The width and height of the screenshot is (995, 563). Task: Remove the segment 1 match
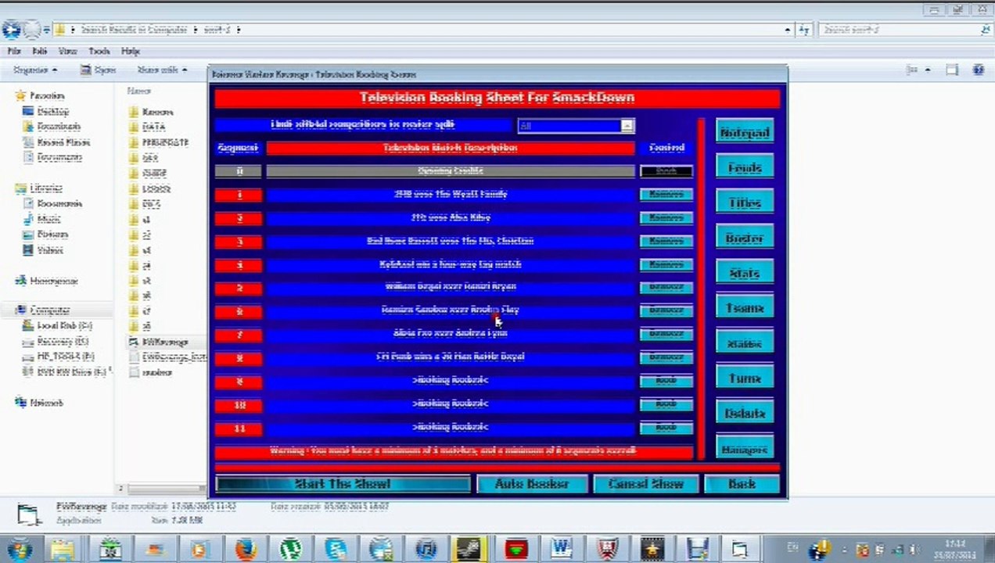tap(666, 194)
